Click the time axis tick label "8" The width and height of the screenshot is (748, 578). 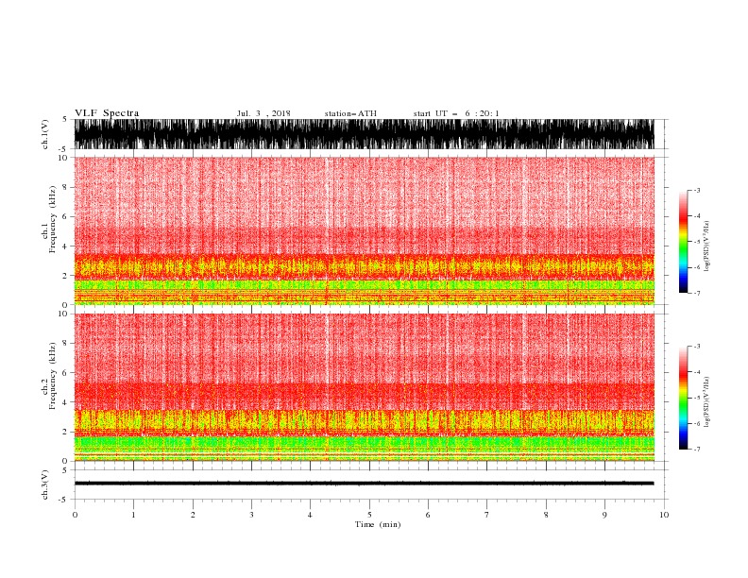[546, 515]
